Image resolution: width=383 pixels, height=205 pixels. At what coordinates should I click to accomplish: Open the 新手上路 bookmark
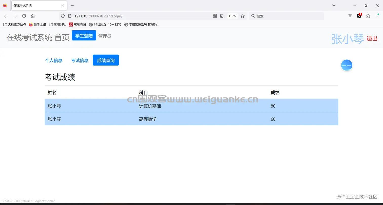[x=37, y=25]
